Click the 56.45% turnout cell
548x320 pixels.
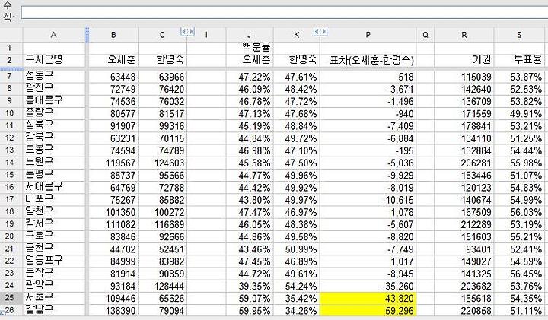(519, 274)
